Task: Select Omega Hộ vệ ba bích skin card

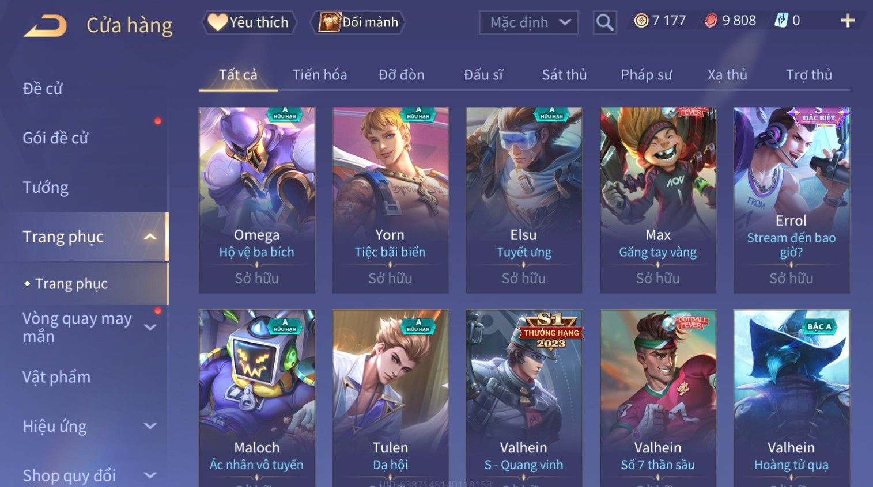Action: click(257, 200)
